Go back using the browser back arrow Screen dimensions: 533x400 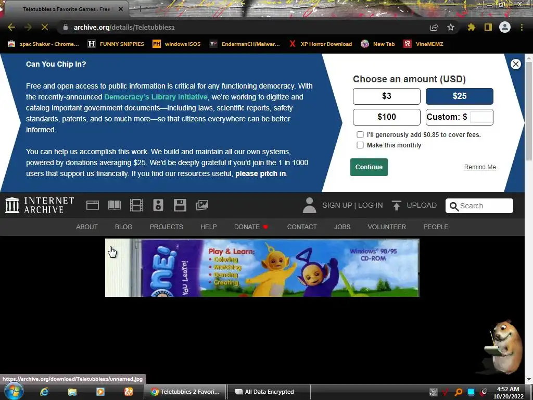click(x=11, y=27)
